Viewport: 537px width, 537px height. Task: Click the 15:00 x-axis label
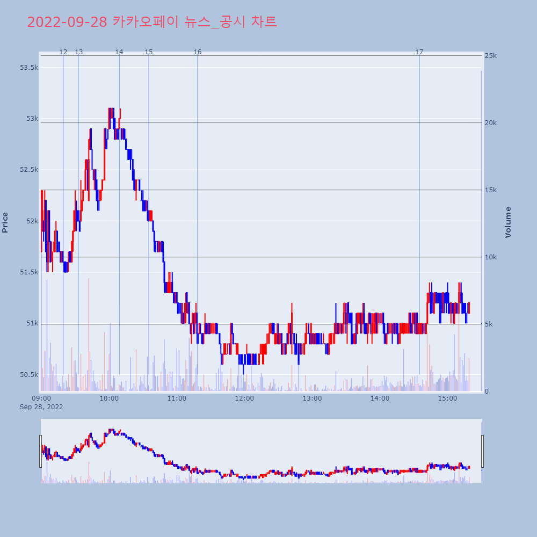pyautogui.click(x=448, y=398)
